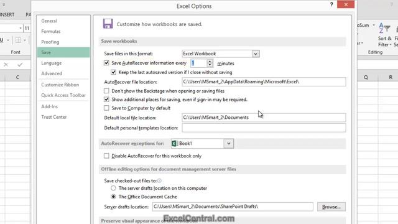Open the Underline dropdown arrow in ribbon
This screenshot has height=224, width=398.
pos(8,40)
